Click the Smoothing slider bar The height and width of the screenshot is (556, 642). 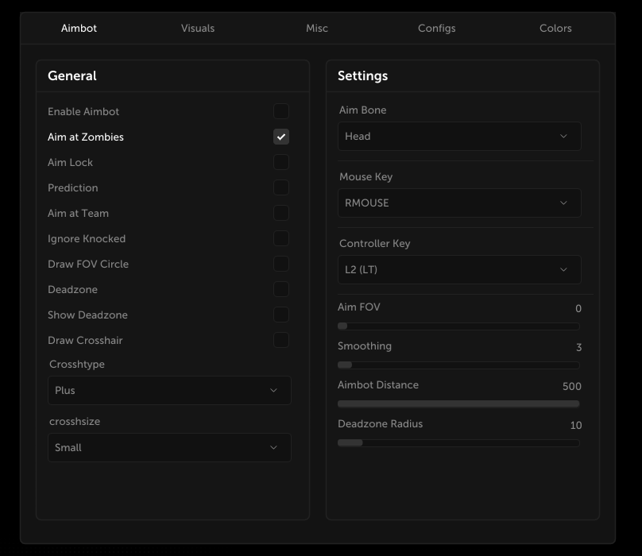point(458,365)
